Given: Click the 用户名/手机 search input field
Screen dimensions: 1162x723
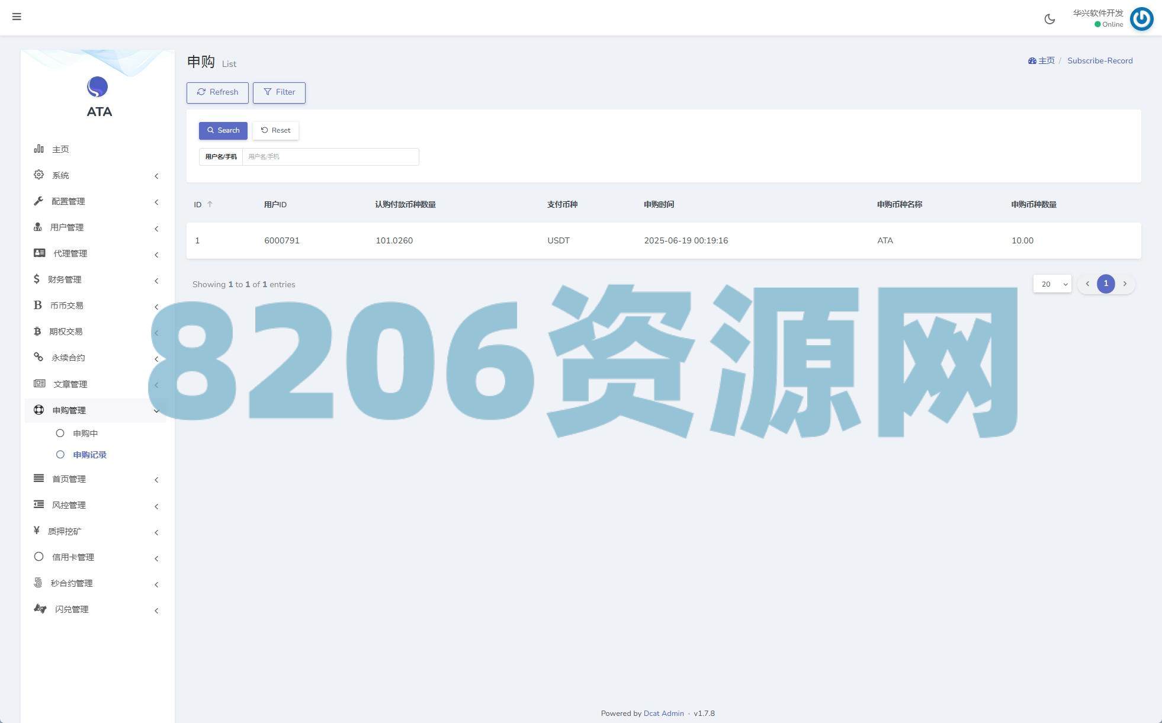Looking at the screenshot, I should point(330,157).
